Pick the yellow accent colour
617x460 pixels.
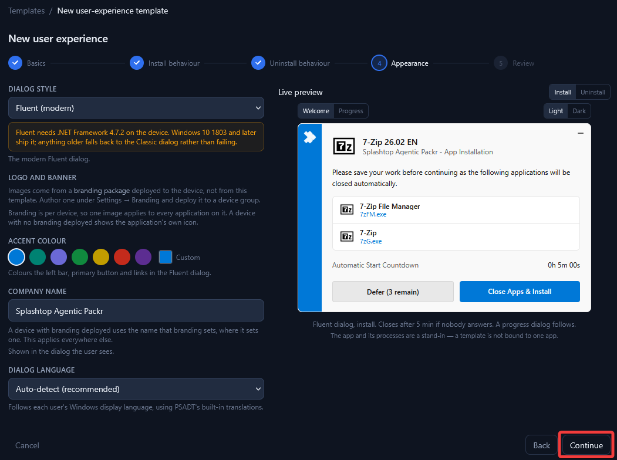coord(101,257)
